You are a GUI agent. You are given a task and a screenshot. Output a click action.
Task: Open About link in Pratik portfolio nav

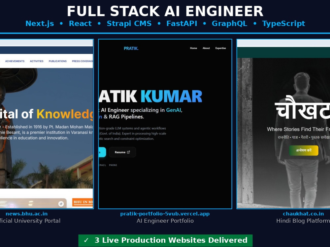(x=206, y=48)
